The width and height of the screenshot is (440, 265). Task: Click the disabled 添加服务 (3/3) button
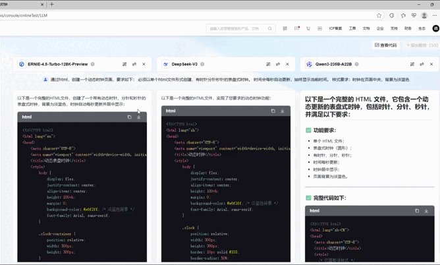point(422,45)
